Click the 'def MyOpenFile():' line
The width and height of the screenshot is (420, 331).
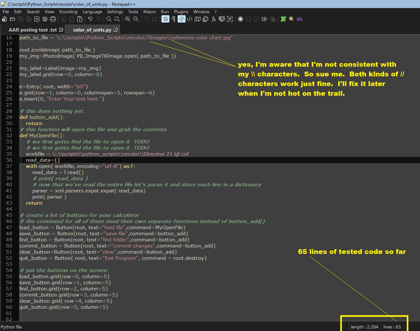coord(42,136)
